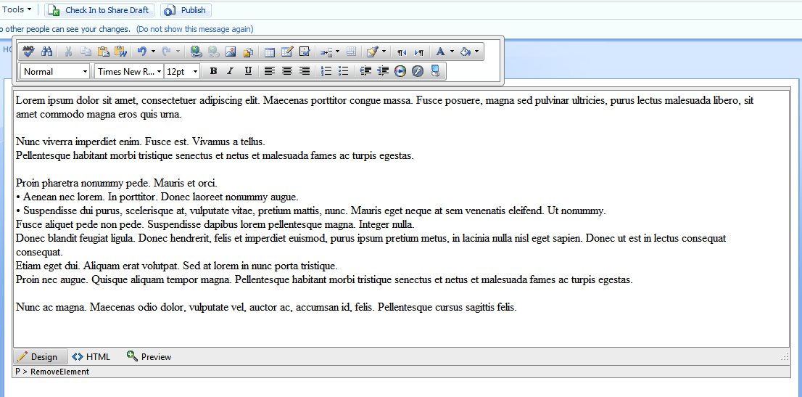Viewport: 802px width, 397px height.
Task: Switch to the Preview tab
Action: click(149, 356)
